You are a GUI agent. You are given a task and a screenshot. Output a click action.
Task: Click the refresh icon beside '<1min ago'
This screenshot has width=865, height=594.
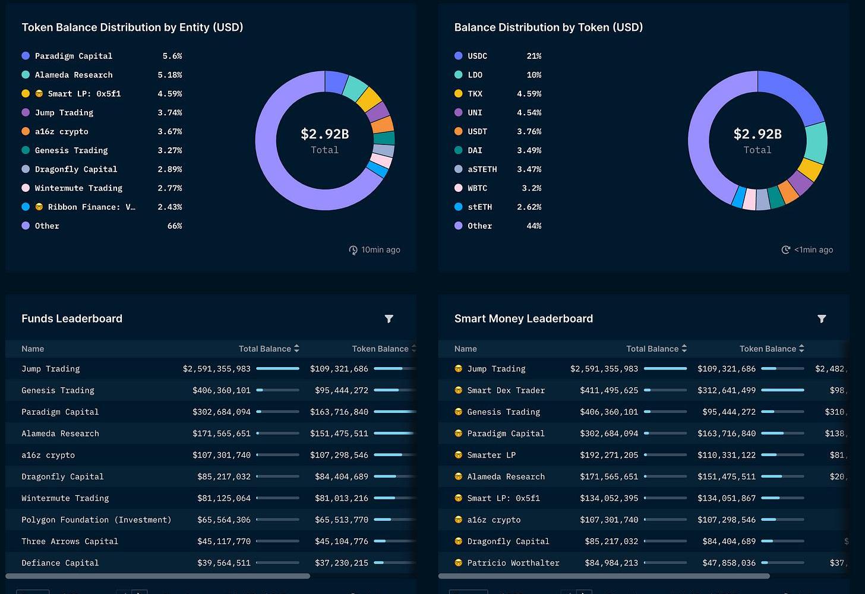pos(786,250)
